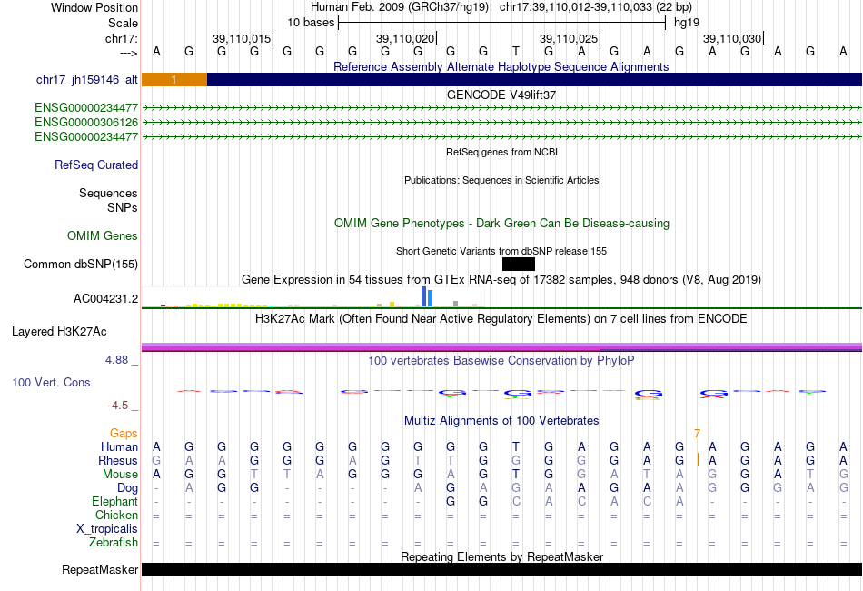Select the Dog alignment row label
The image size is (863, 591).
[x=128, y=488]
